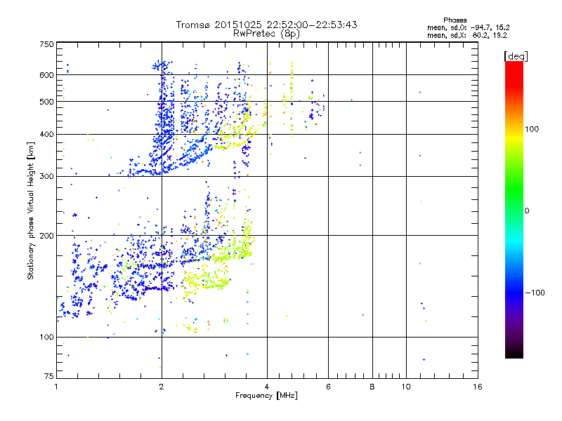Click the y-axis tick label '750'
Viewport: 562px width, 421px height.
tap(46, 44)
